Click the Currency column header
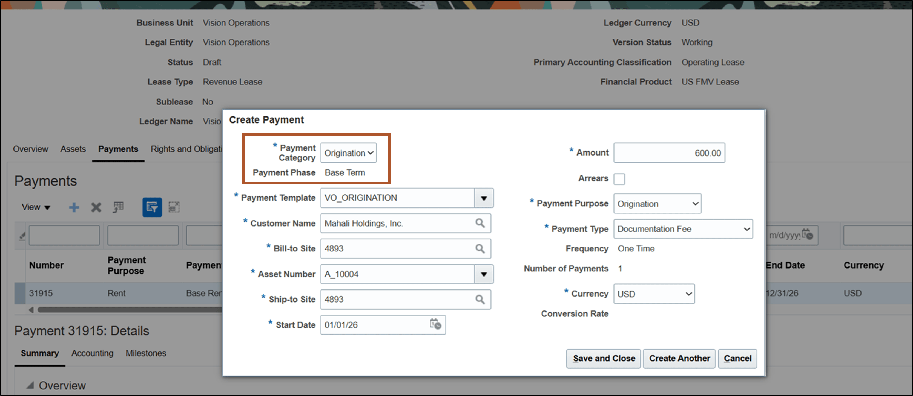 863,266
